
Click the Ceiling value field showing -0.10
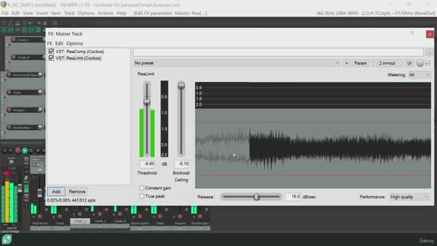coord(182,164)
